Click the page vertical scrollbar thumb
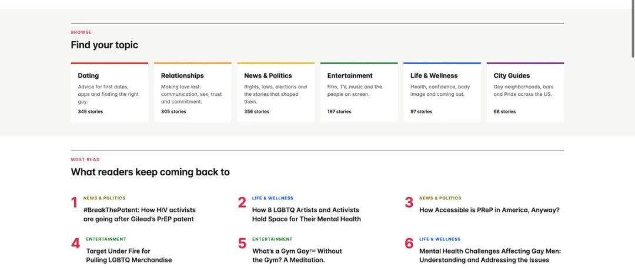 633,29
